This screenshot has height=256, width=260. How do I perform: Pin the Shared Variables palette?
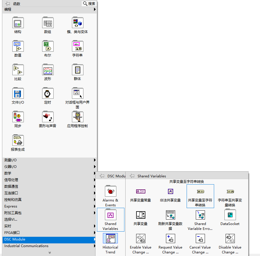132,176
